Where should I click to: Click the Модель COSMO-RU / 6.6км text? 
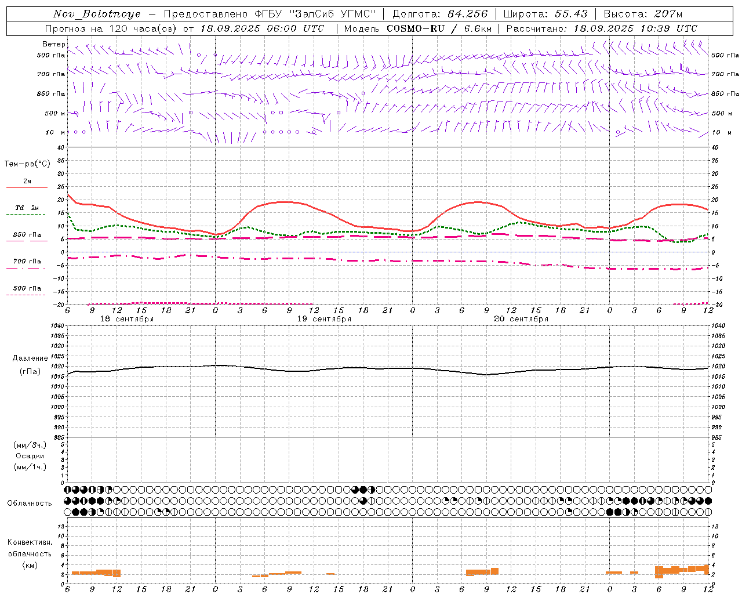pyautogui.click(x=417, y=28)
